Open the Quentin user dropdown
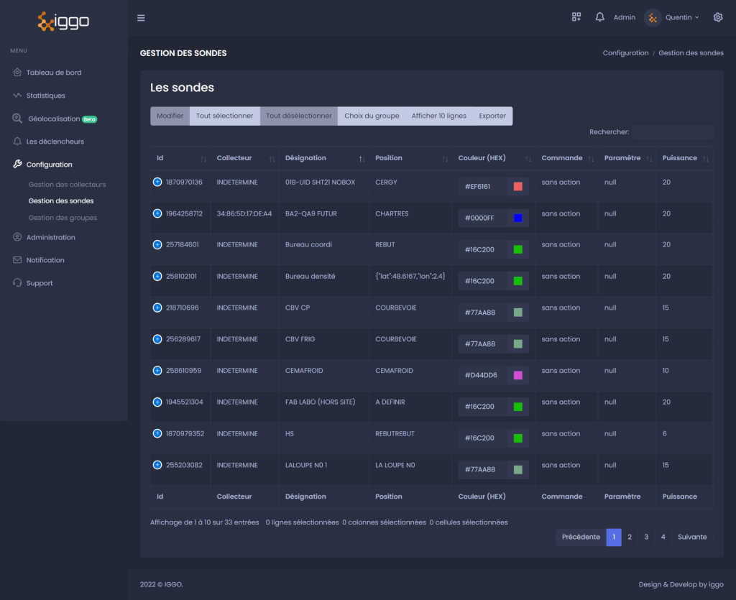The height and width of the screenshot is (600, 736). tap(672, 17)
